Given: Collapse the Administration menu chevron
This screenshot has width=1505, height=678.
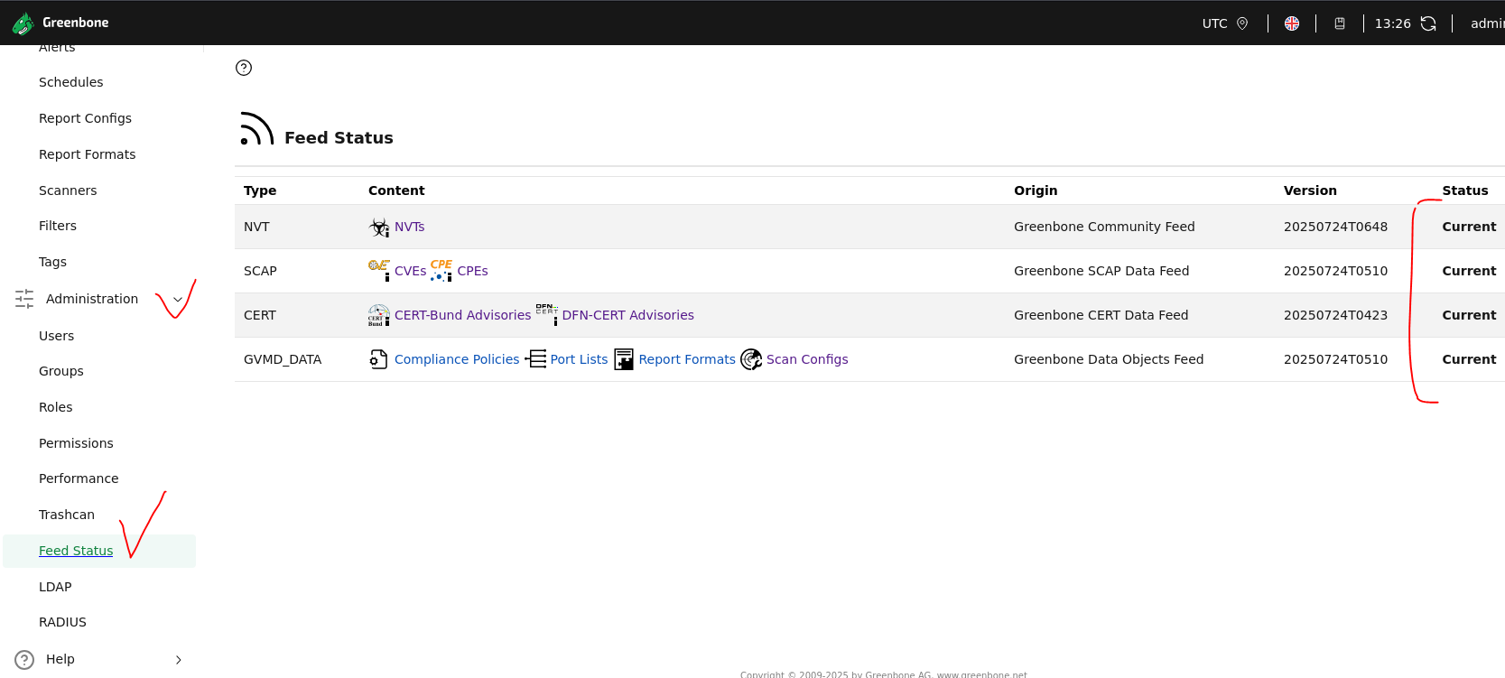Looking at the screenshot, I should [178, 299].
